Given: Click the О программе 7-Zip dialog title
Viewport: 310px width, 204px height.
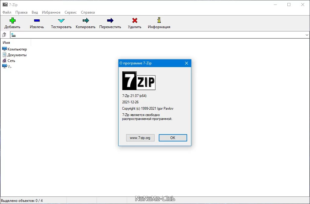Looking at the screenshot, I should tap(136, 63).
